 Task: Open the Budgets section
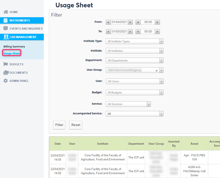point(17,64)
